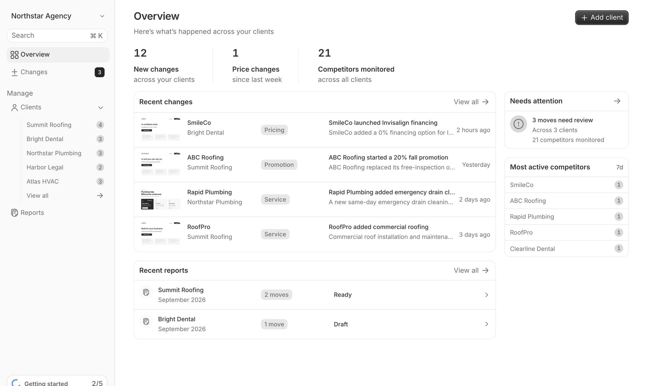Click the Bright Dental report document icon
Viewport: 648px width, 386px height.
(146, 321)
